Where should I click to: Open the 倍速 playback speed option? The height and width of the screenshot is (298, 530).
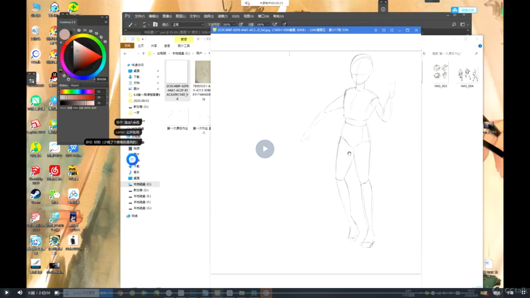(497, 293)
